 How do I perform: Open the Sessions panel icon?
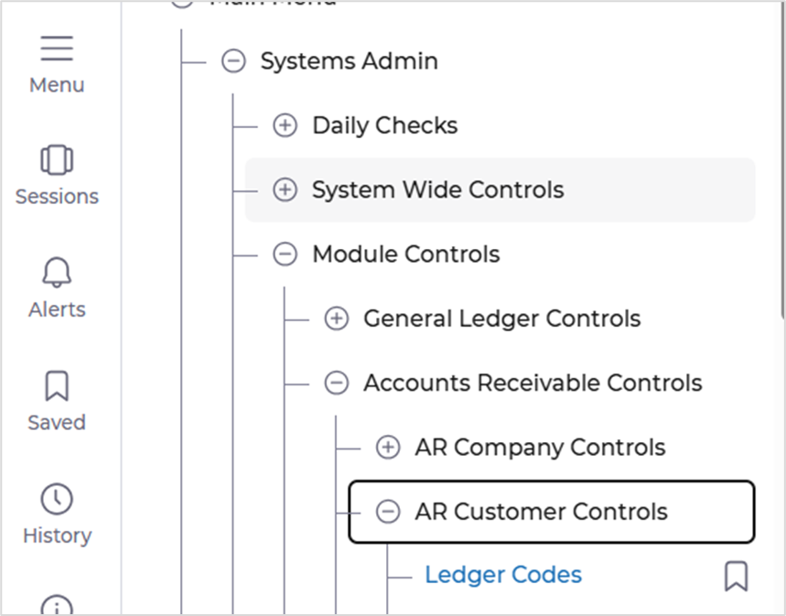coord(57,160)
